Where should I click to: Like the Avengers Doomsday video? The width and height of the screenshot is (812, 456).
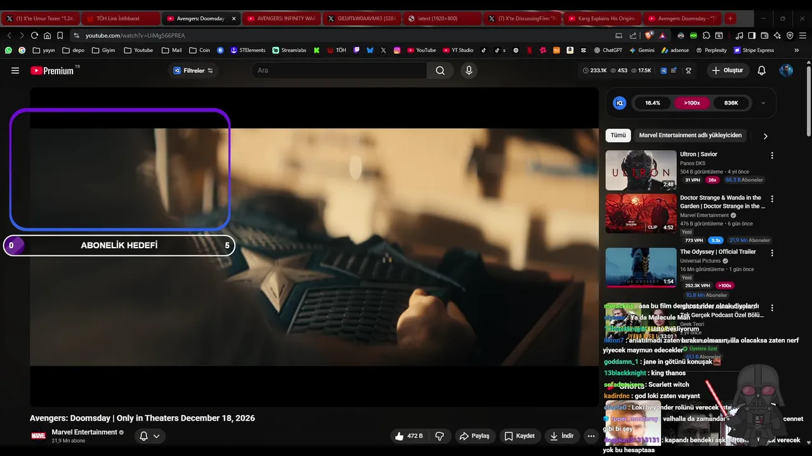409,436
